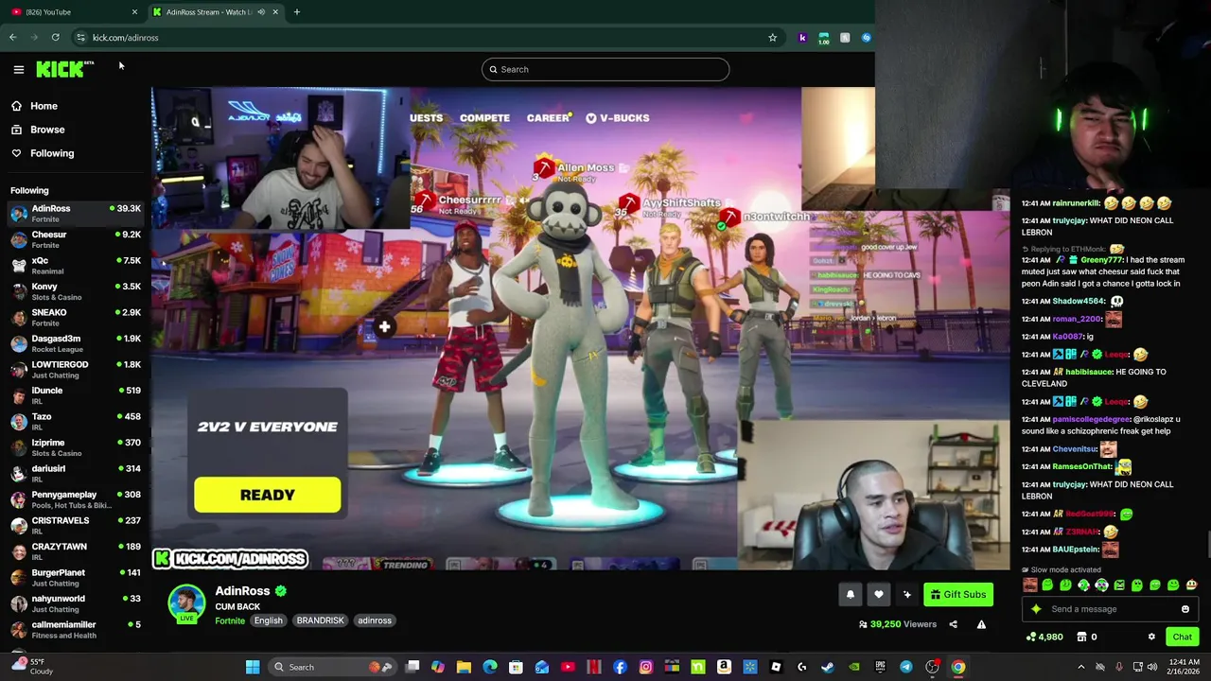Open the chat shop icon showing 0
Screen dimensions: 1211x681
pos(1087,637)
